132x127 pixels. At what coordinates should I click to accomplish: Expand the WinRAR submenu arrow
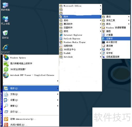(101, 53)
